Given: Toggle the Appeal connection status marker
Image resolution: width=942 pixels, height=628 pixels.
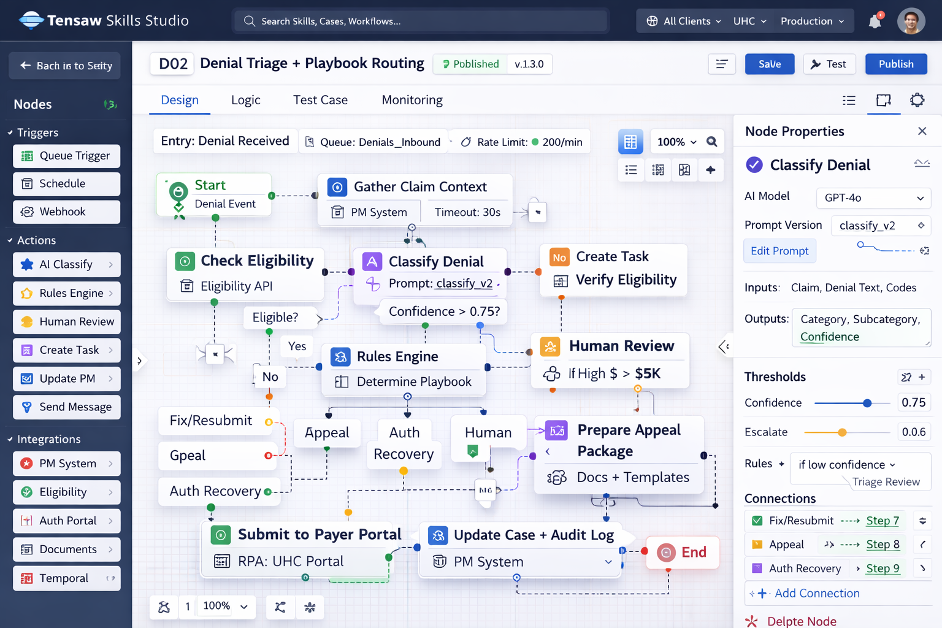Looking at the screenshot, I should point(756,544).
